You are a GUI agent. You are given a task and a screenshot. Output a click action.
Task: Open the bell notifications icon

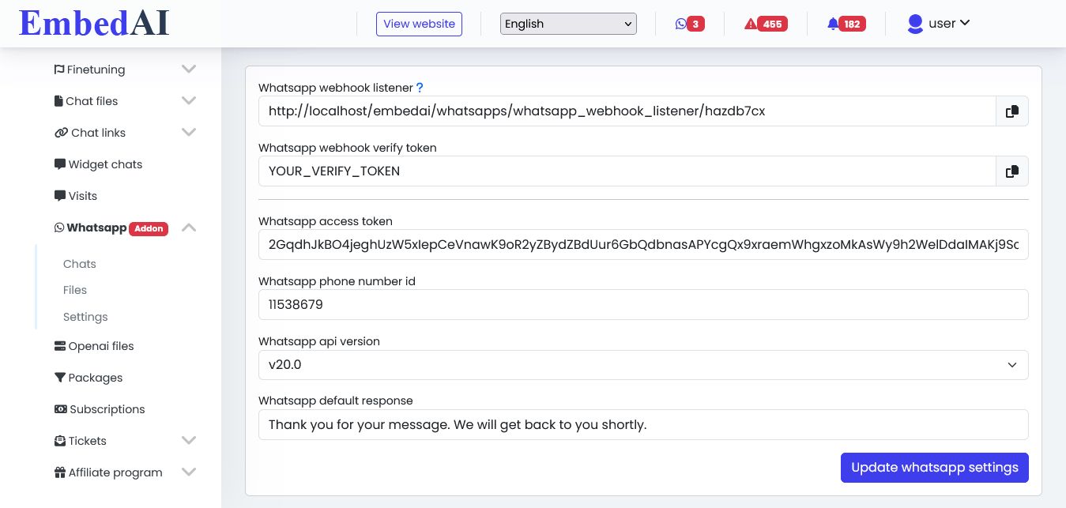coord(833,24)
